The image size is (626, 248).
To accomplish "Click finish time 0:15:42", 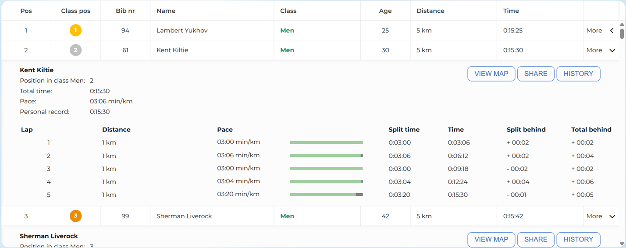I will tap(513, 216).
